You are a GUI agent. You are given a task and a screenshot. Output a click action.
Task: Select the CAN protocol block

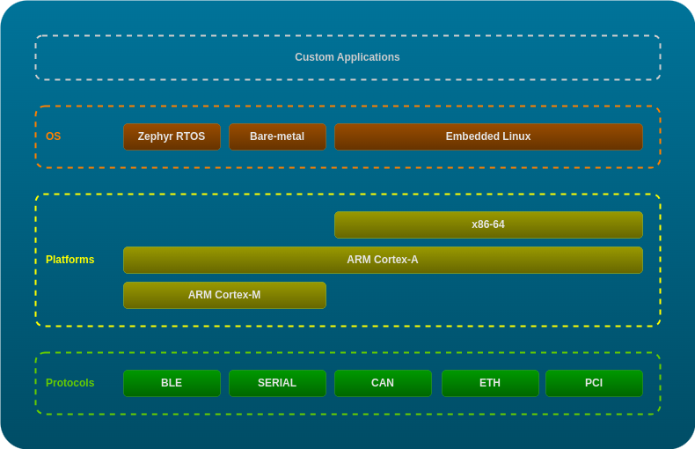pos(383,383)
